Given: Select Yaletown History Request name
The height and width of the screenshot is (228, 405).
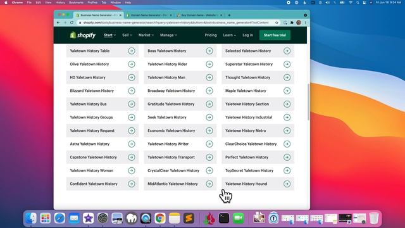Looking at the screenshot, I should tap(92, 131).
